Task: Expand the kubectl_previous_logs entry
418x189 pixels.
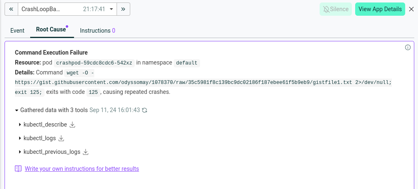Action: [20, 152]
